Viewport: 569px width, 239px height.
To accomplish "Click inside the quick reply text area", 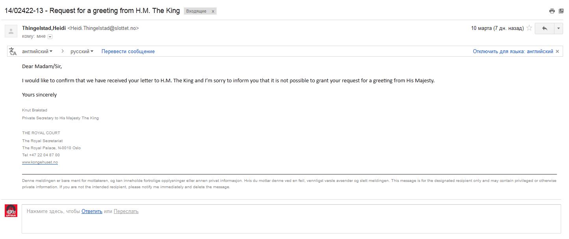I will [291, 222].
